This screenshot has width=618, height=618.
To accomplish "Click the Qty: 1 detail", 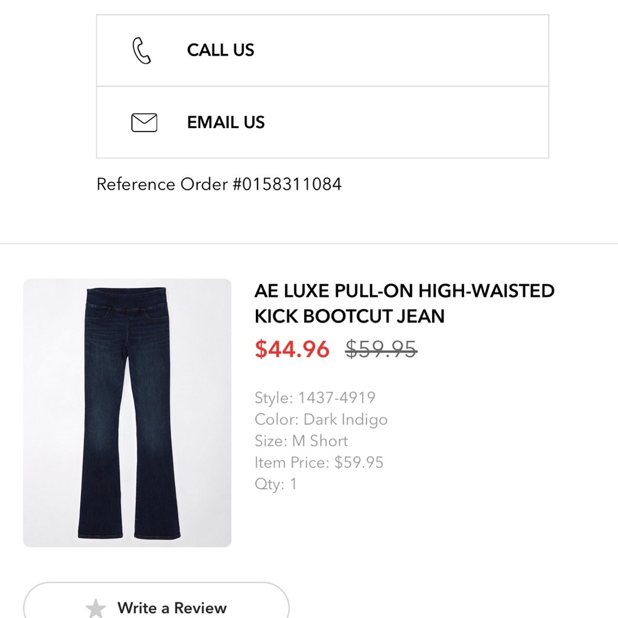I will click(x=276, y=485).
